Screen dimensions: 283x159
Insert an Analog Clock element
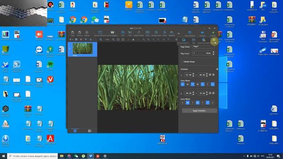tap(156, 33)
